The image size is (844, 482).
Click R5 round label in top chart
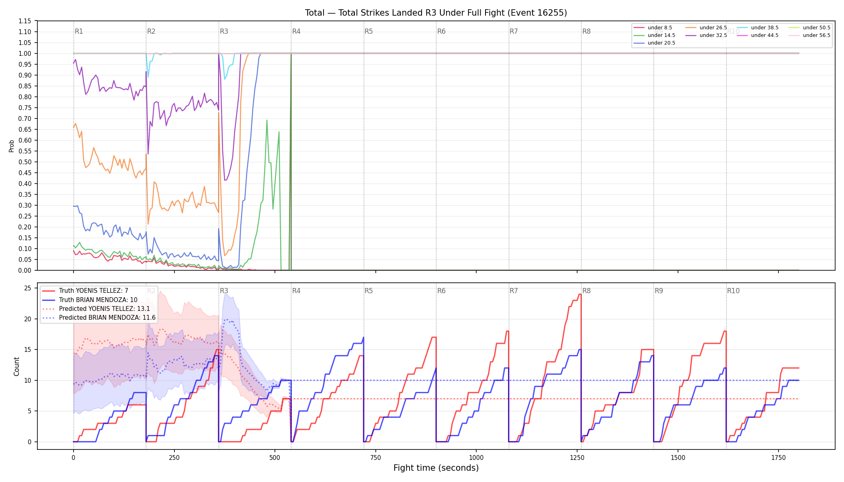coord(369,31)
